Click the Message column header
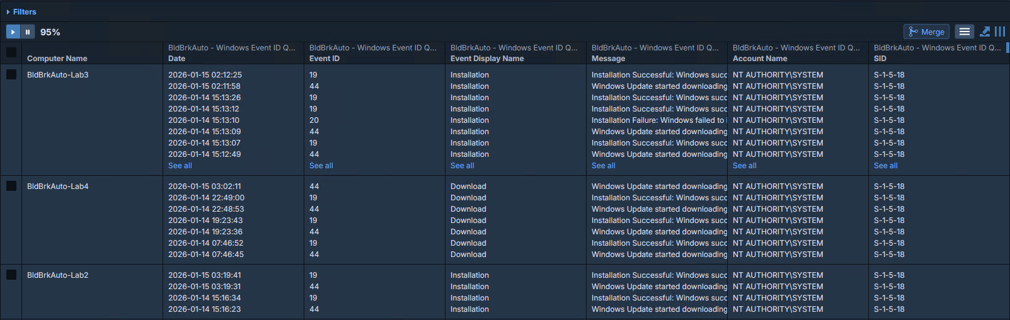 point(609,59)
